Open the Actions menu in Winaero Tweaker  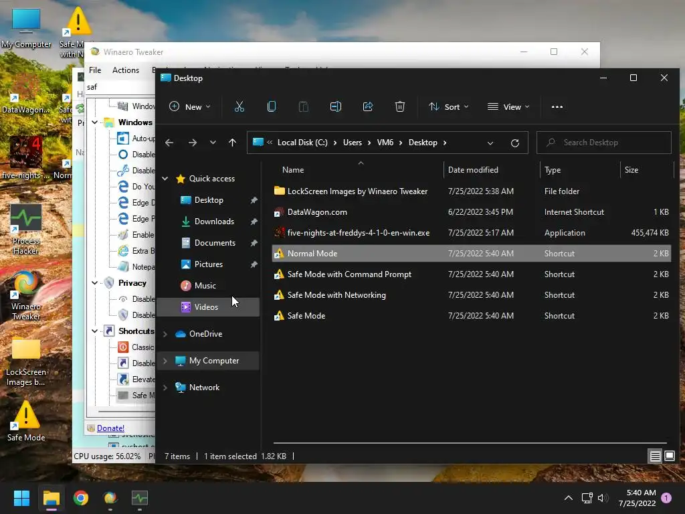click(126, 70)
